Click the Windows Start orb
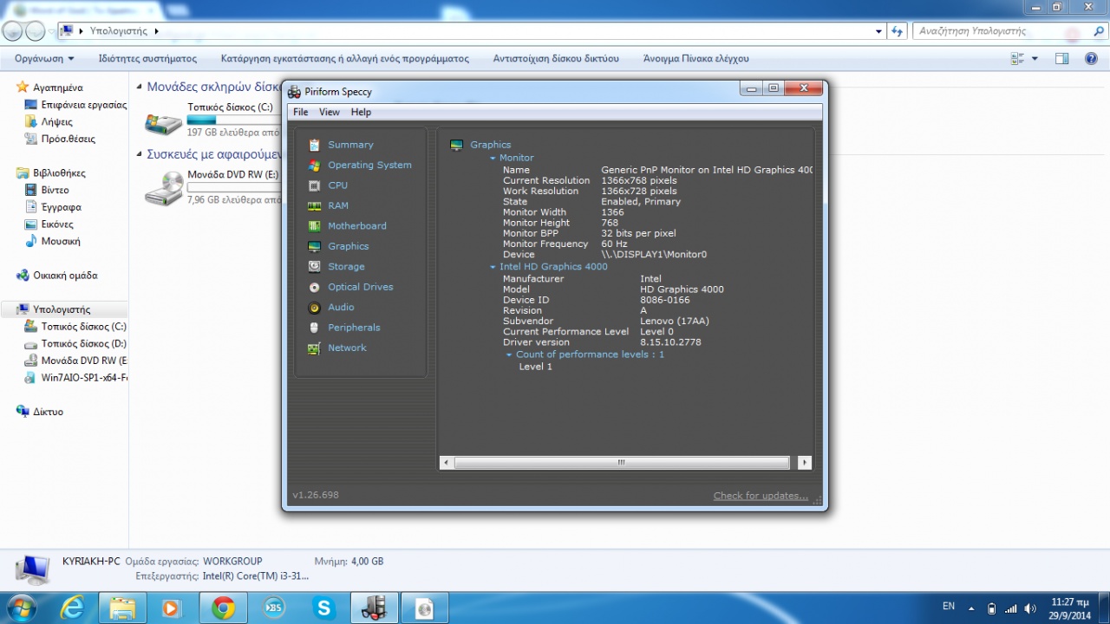Image resolution: width=1110 pixels, height=624 pixels. (21, 608)
